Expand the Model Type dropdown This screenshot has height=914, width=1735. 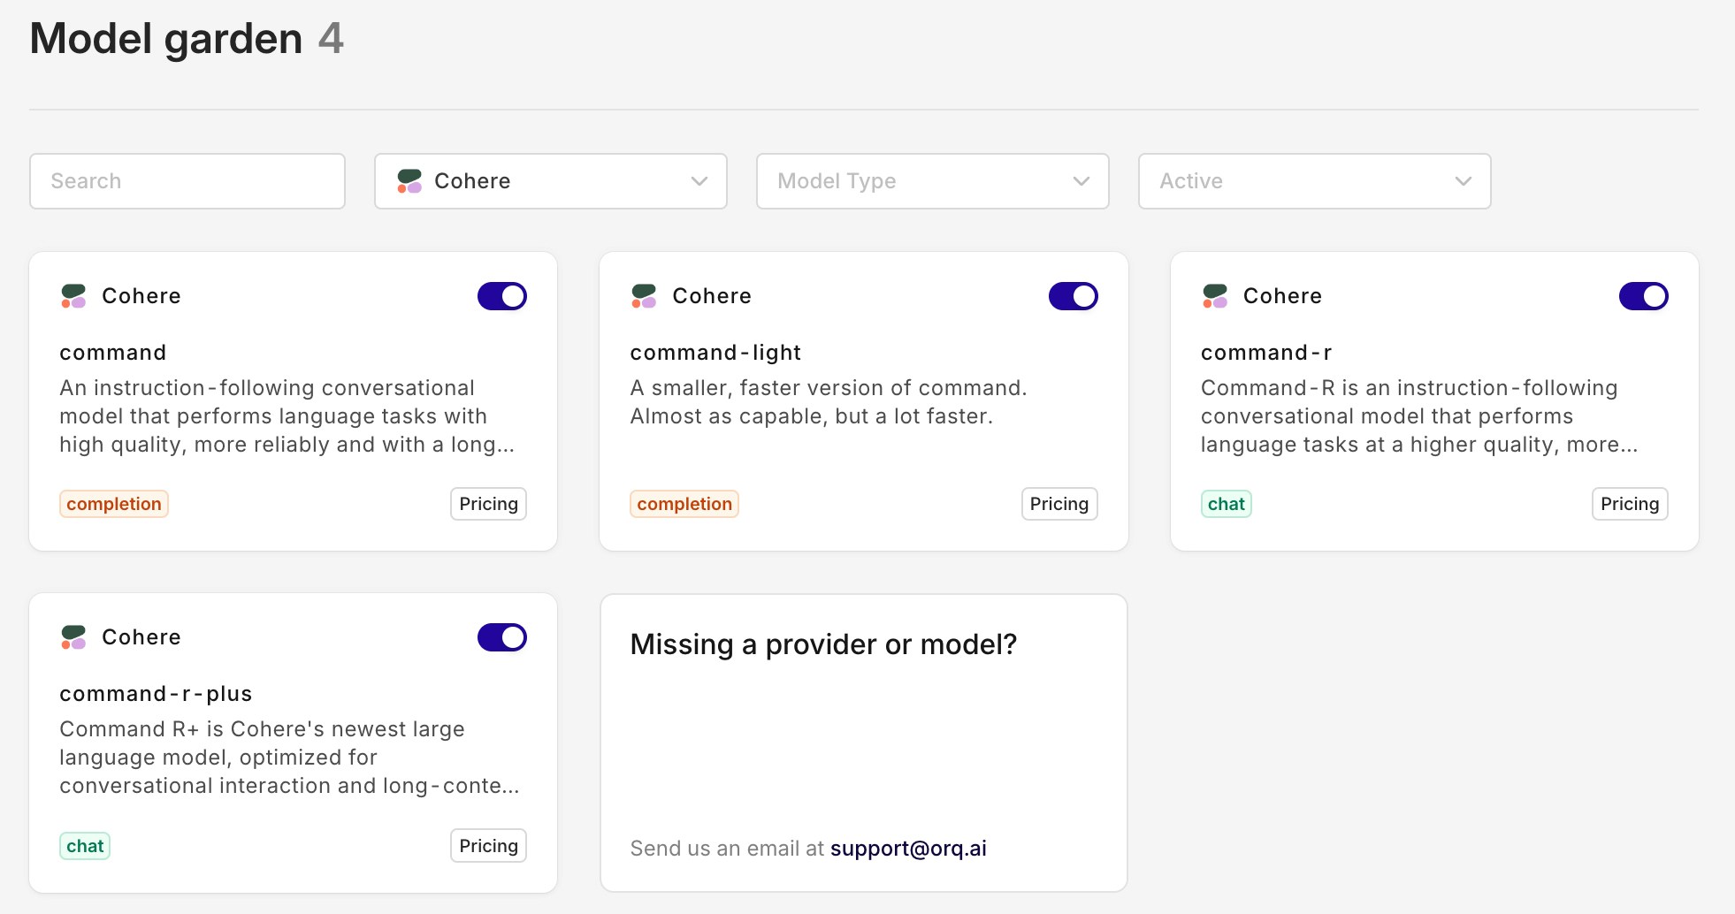pos(932,181)
